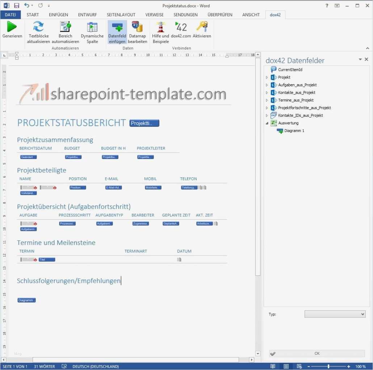373x370 pixels.
Task: Close the dox42 Datenfelder pane
Action: point(366,59)
